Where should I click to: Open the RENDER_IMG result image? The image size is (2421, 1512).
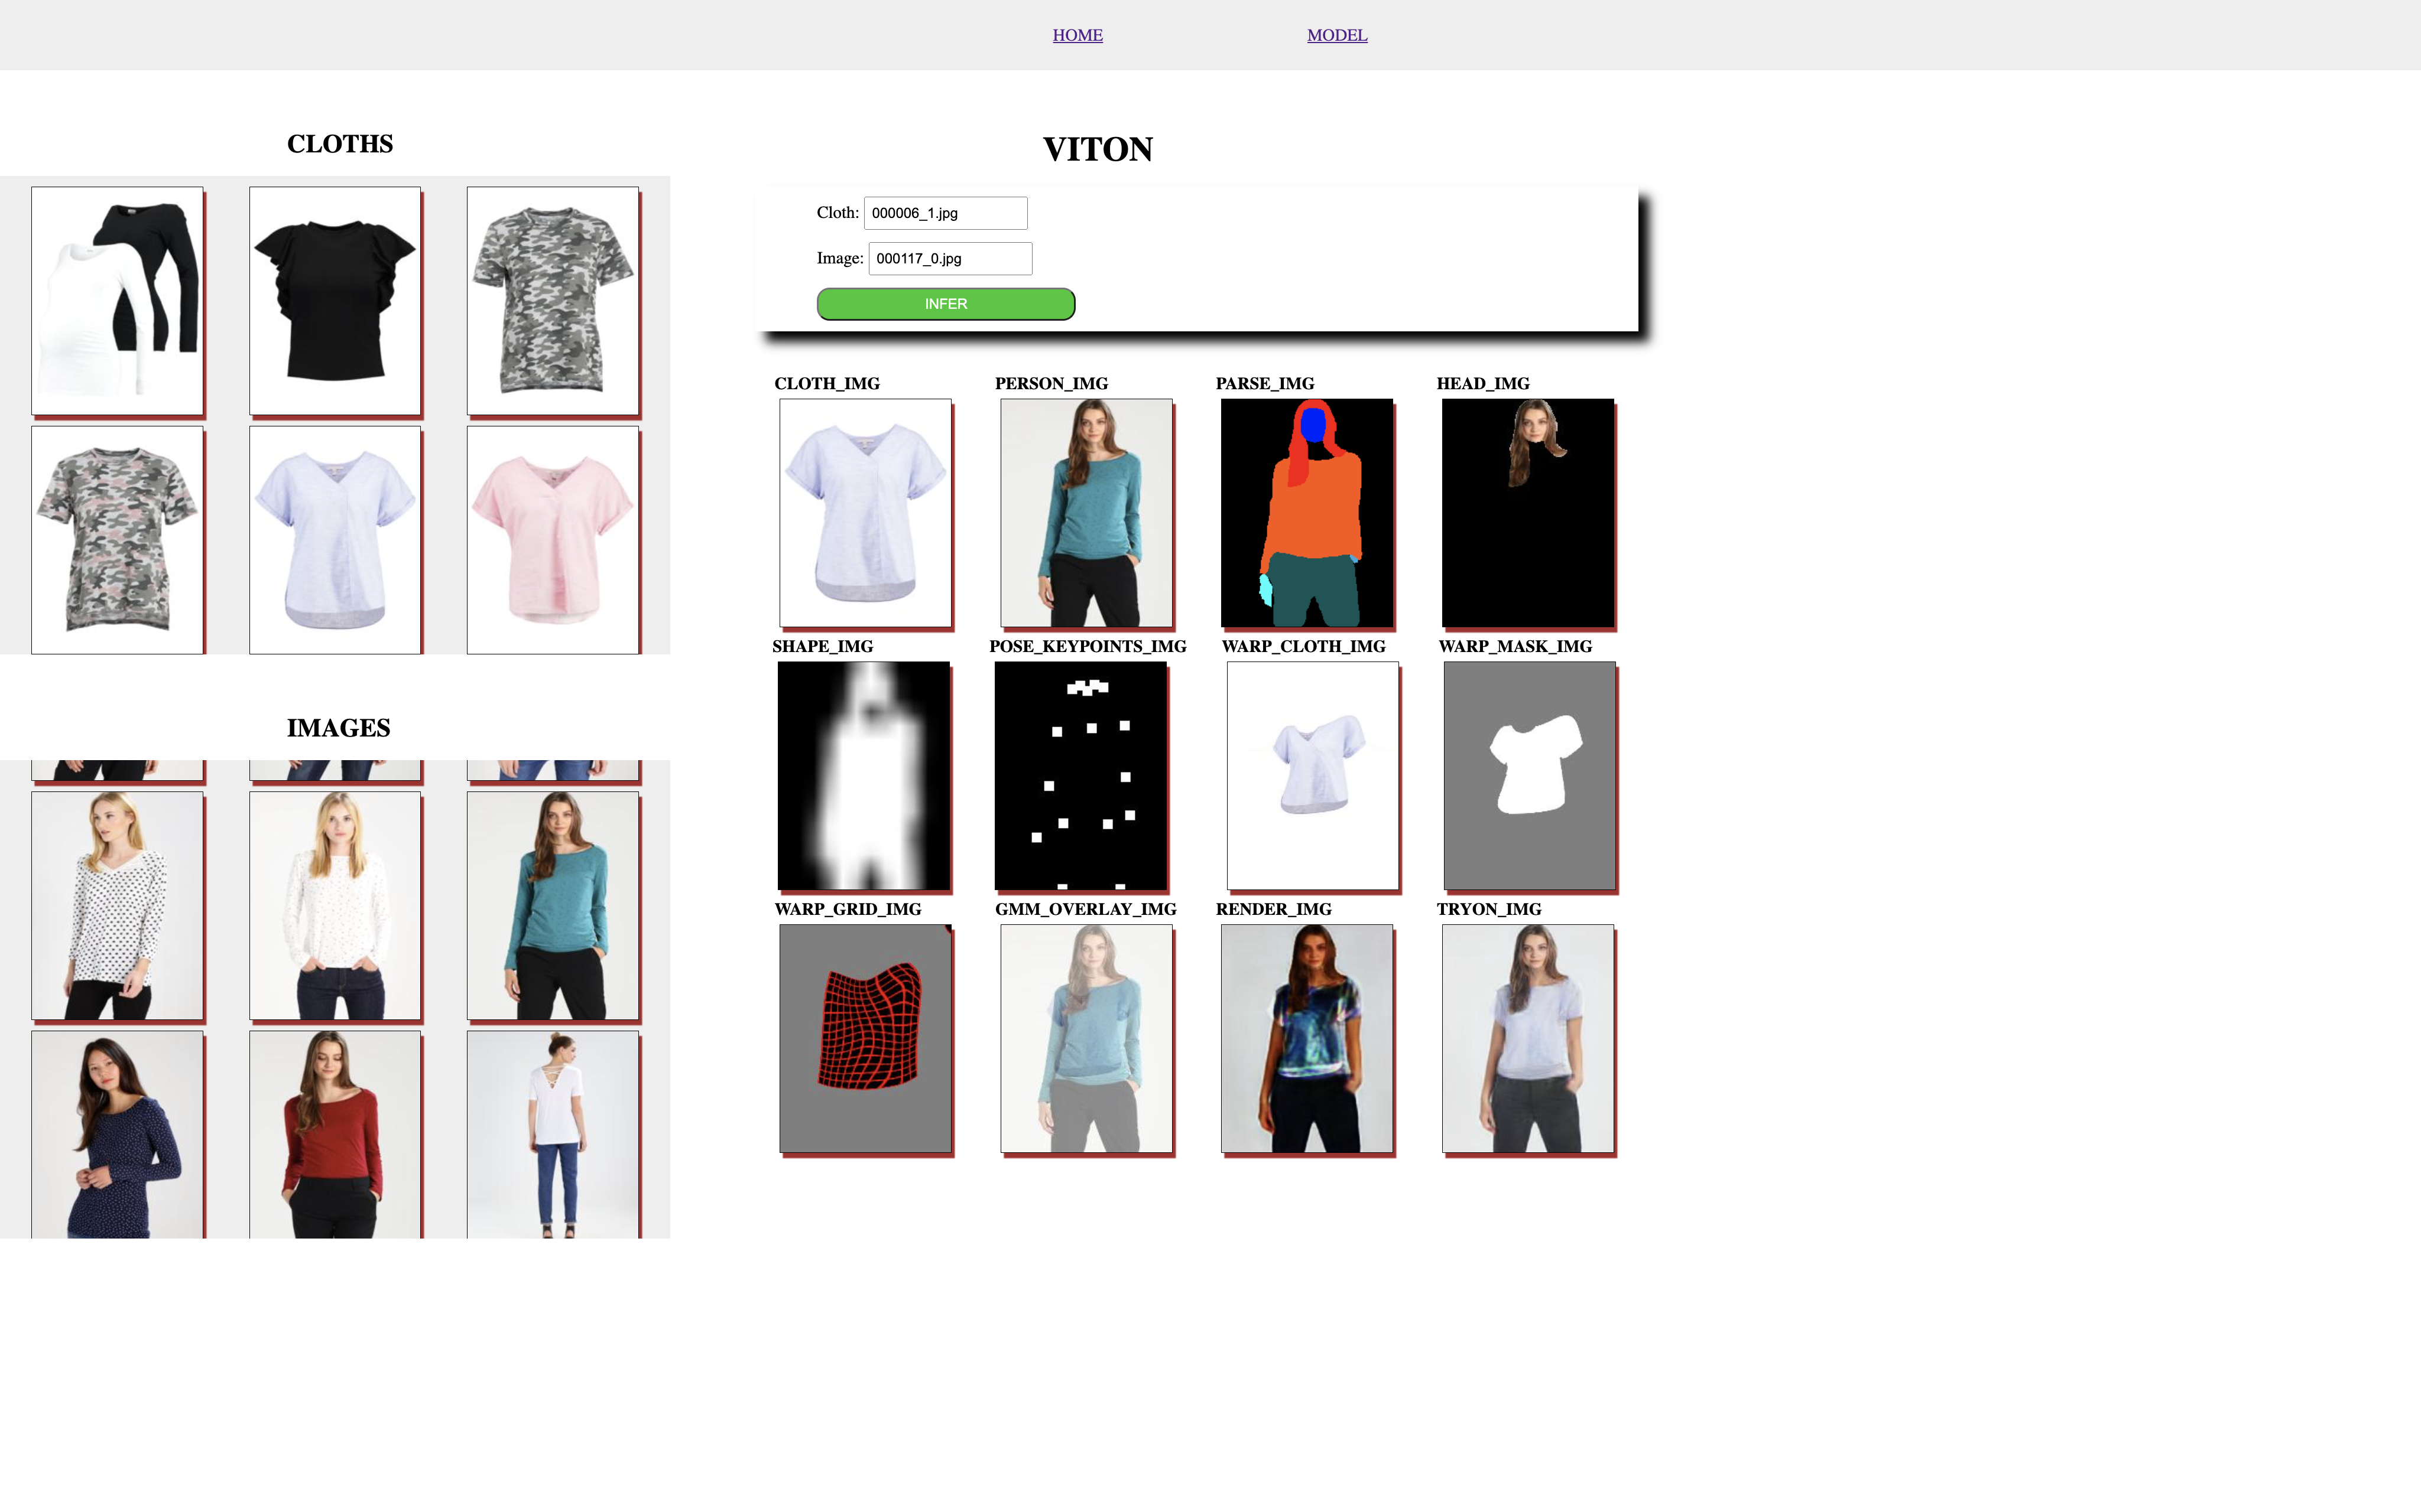1306,1039
